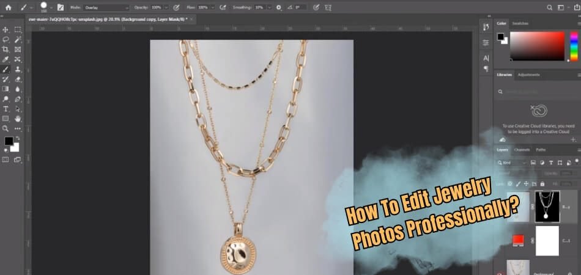The width and height of the screenshot is (581, 275).
Task: Click the Search icon at top right
Action: pos(550,7)
